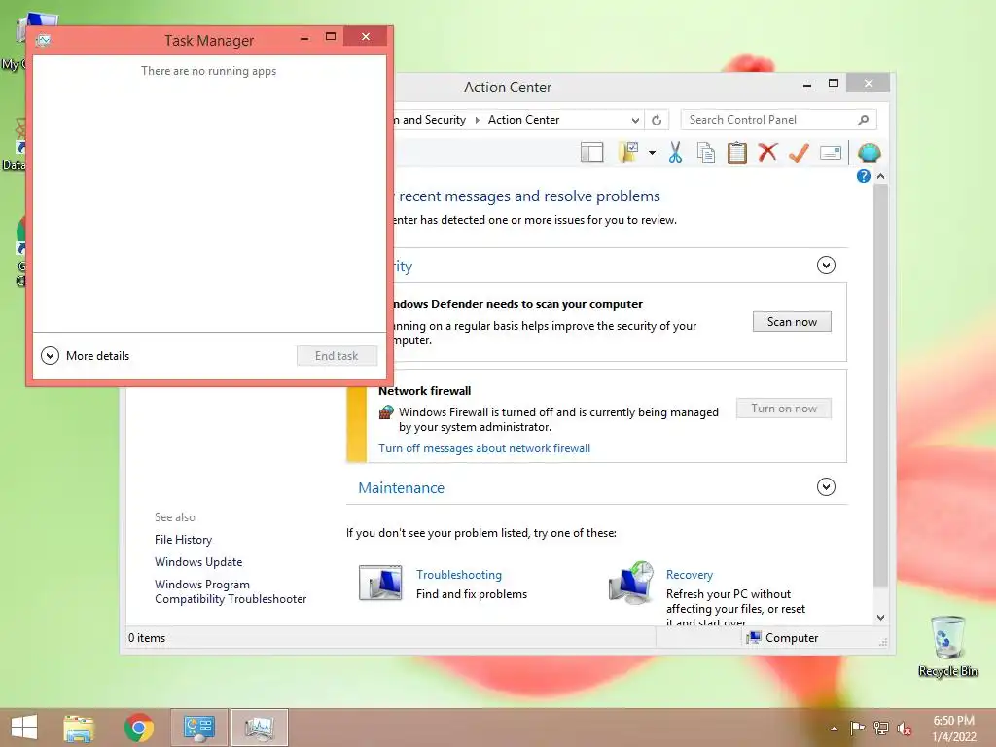Open the address bar history dropdown

tap(635, 120)
